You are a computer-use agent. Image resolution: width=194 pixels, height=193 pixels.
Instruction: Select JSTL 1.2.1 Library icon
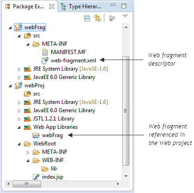[x=27, y=119]
